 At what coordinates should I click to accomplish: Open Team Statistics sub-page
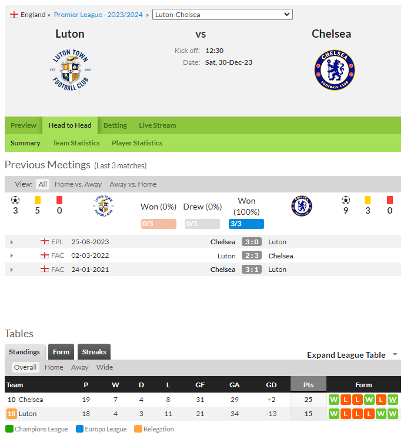(76, 143)
